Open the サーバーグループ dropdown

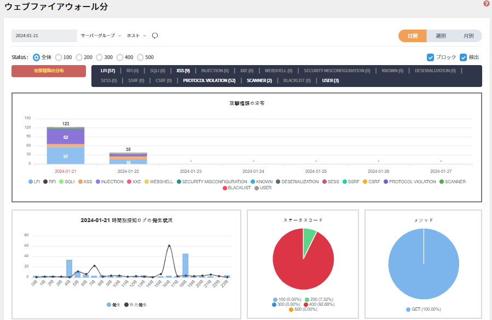point(101,36)
